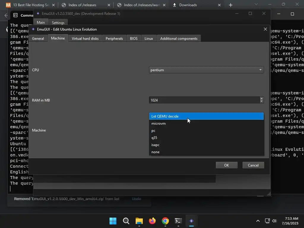
Task: Choose the q35 machine option
Action: (x=206, y=138)
